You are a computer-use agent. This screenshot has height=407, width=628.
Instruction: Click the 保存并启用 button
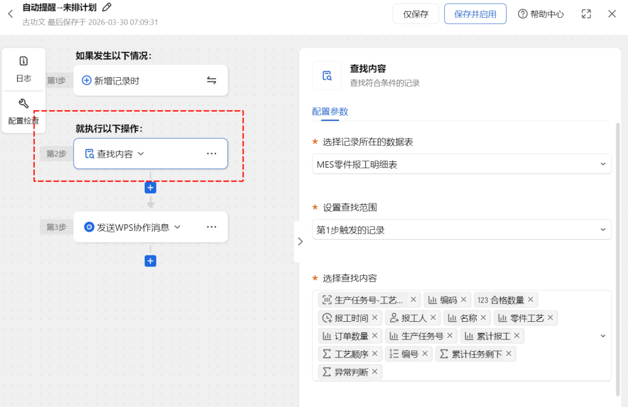point(475,14)
